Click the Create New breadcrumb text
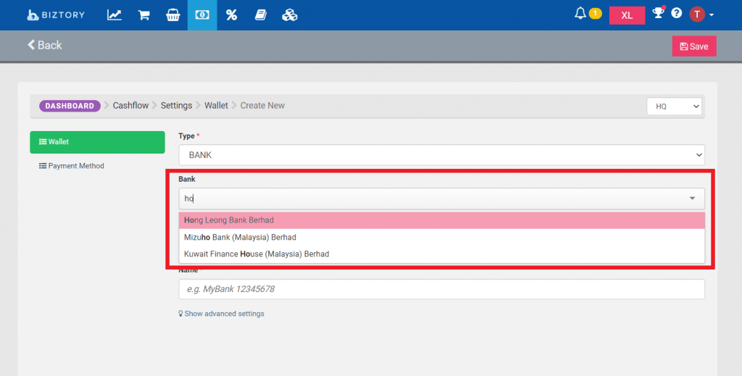742x376 pixels. [262, 106]
